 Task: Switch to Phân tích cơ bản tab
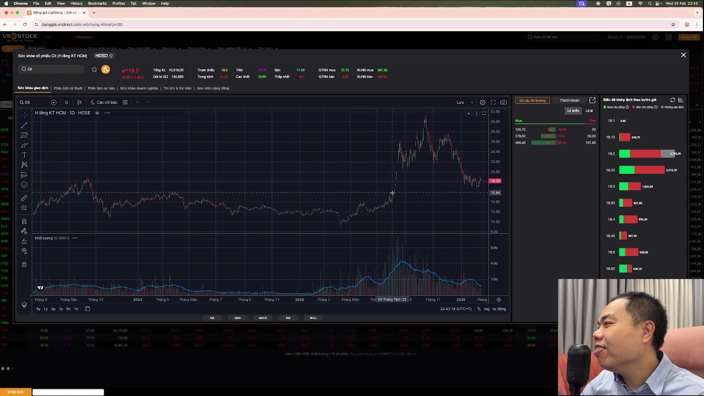pyautogui.click(x=101, y=88)
